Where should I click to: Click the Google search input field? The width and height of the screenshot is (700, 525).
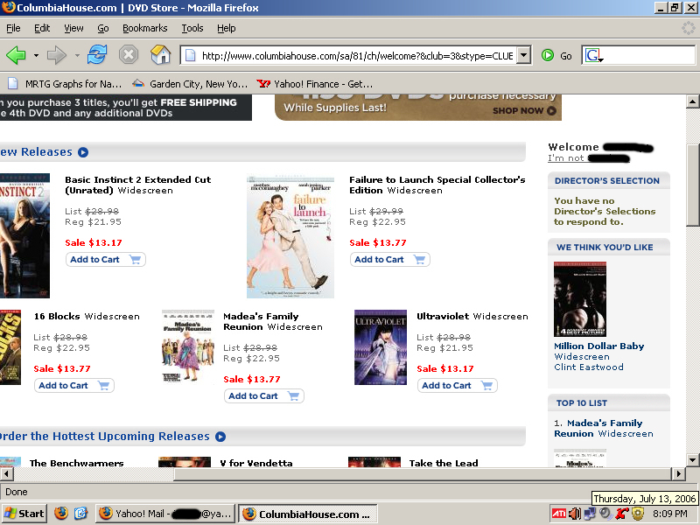pyautogui.click(x=649, y=55)
